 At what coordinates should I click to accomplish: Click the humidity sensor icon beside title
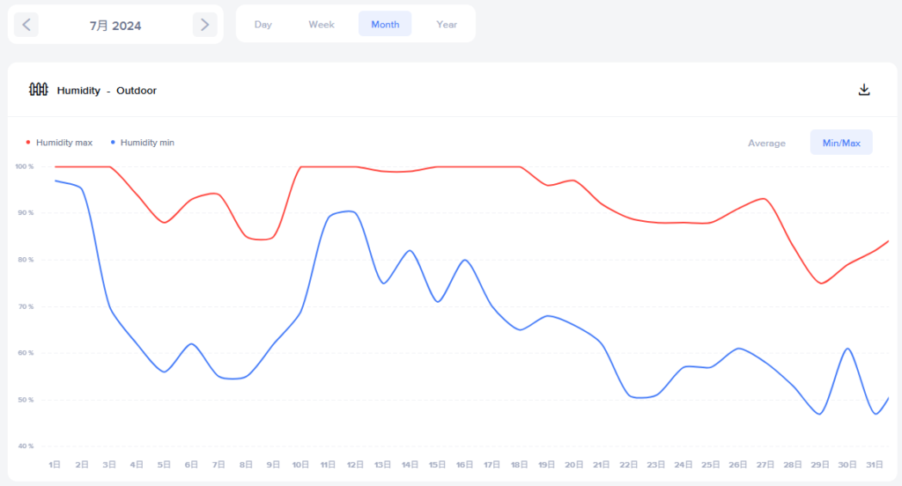point(39,90)
